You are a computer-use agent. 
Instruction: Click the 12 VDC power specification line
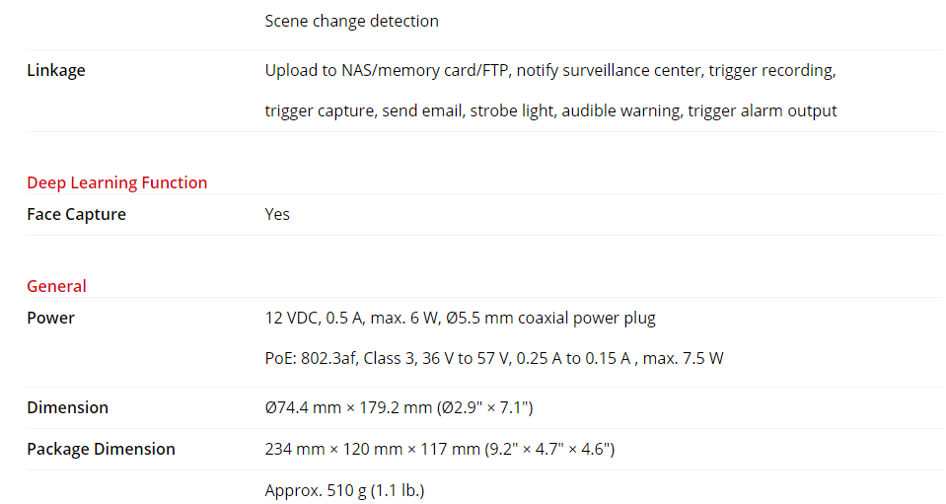[461, 318]
